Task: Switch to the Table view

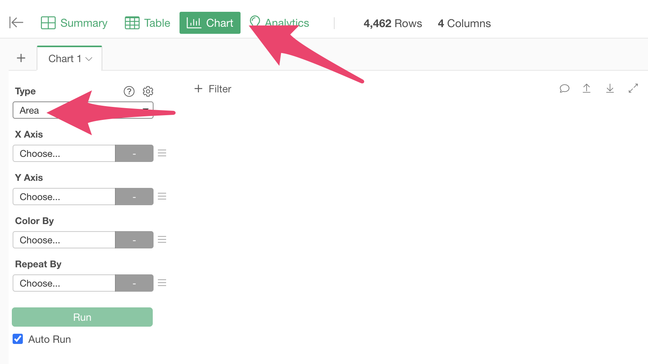Action: [x=148, y=23]
